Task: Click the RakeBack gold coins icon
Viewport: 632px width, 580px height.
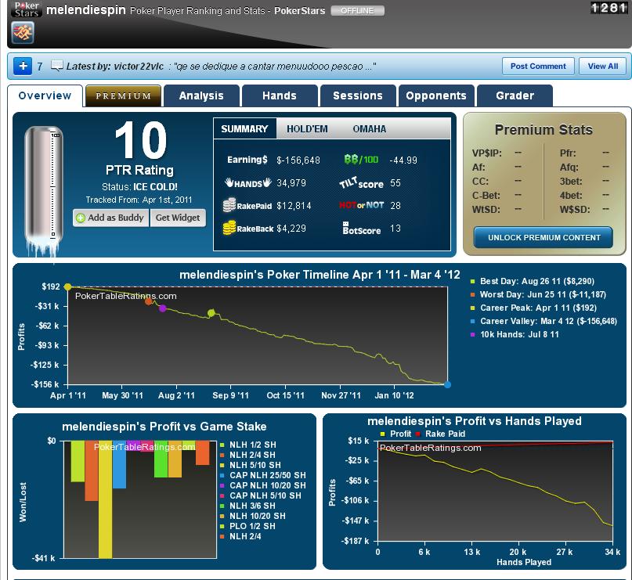Action: pos(229,228)
